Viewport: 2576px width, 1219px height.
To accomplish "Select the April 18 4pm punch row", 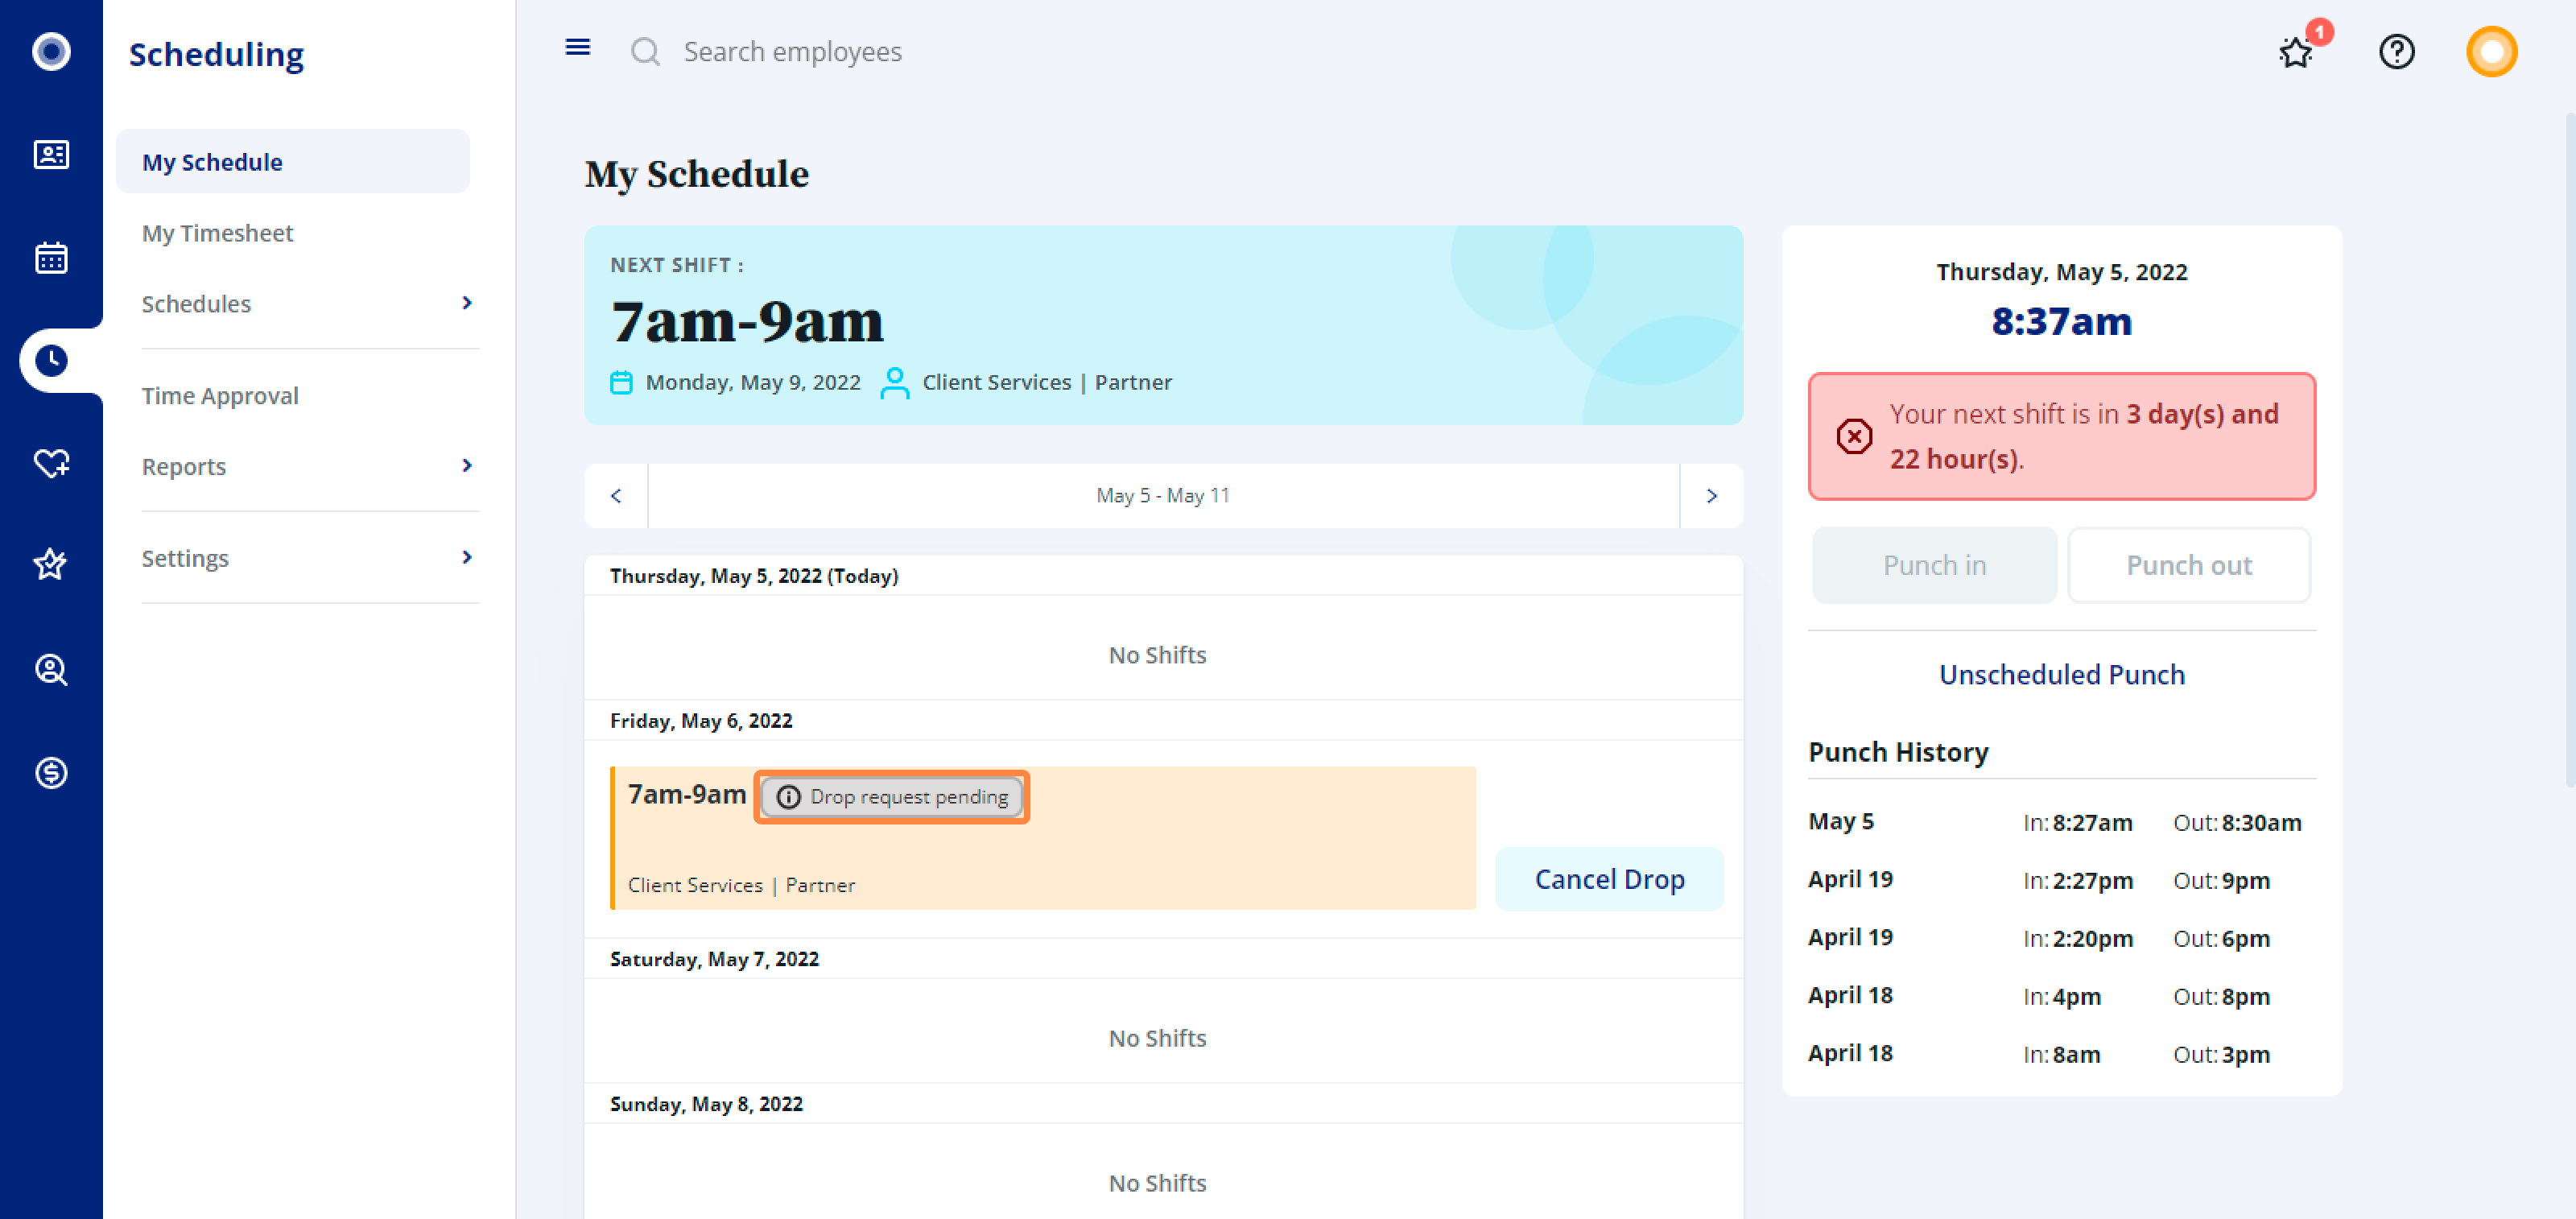I will 2061,996.
